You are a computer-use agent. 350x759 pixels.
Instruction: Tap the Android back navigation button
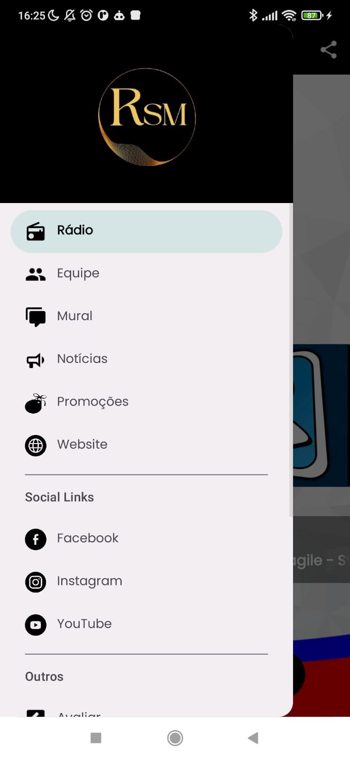(x=253, y=738)
